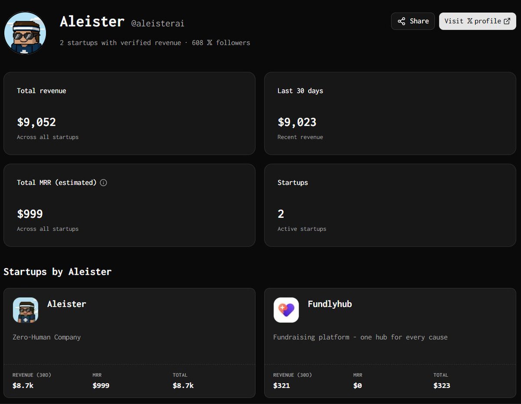This screenshot has height=404, width=521.
Task: Click the Last 30 days label
Action: coord(300,91)
